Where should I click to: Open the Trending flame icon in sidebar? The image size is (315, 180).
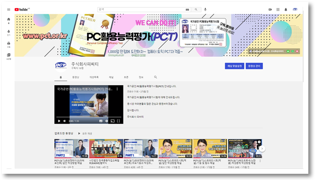coord(8,32)
